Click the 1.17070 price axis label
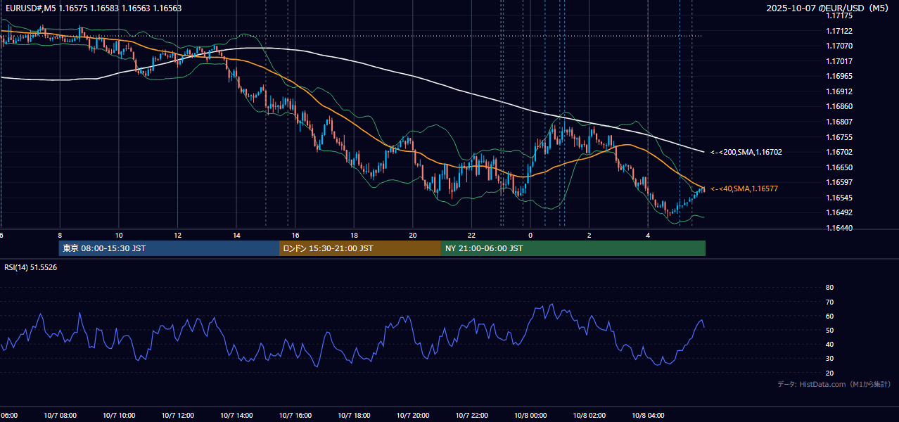The width and height of the screenshot is (899, 422). pos(839,46)
